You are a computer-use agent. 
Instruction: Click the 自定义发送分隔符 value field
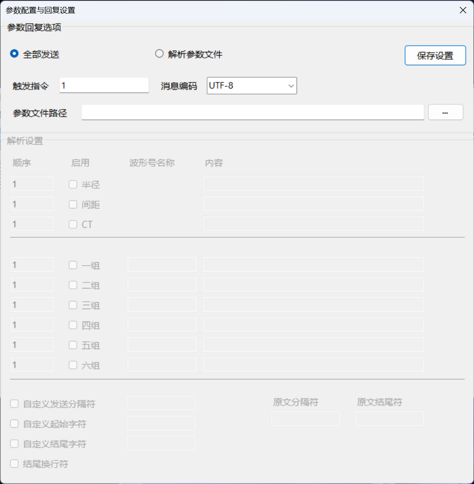(x=162, y=403)
